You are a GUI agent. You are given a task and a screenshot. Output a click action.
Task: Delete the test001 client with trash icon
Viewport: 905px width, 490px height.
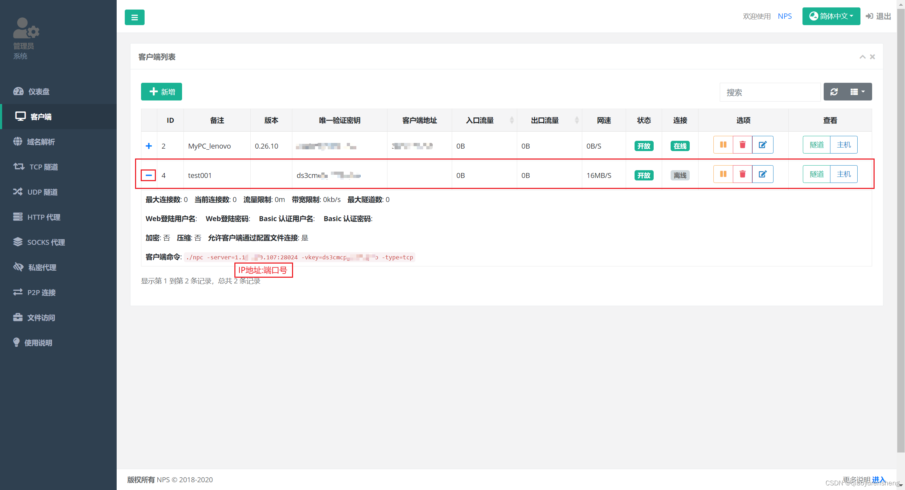click(x=742, y=174)
